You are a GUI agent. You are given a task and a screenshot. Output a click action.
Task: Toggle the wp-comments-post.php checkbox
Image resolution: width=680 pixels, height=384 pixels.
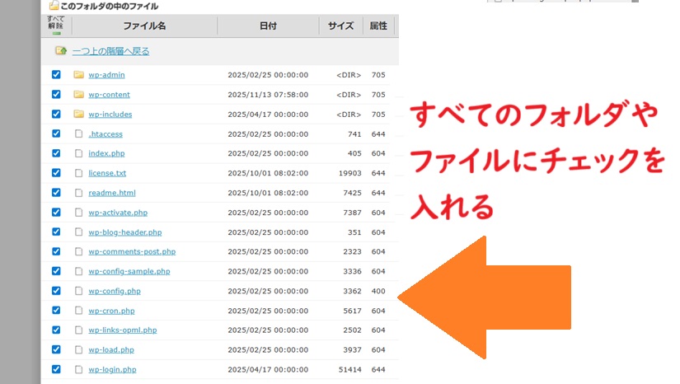pos(56,251)
